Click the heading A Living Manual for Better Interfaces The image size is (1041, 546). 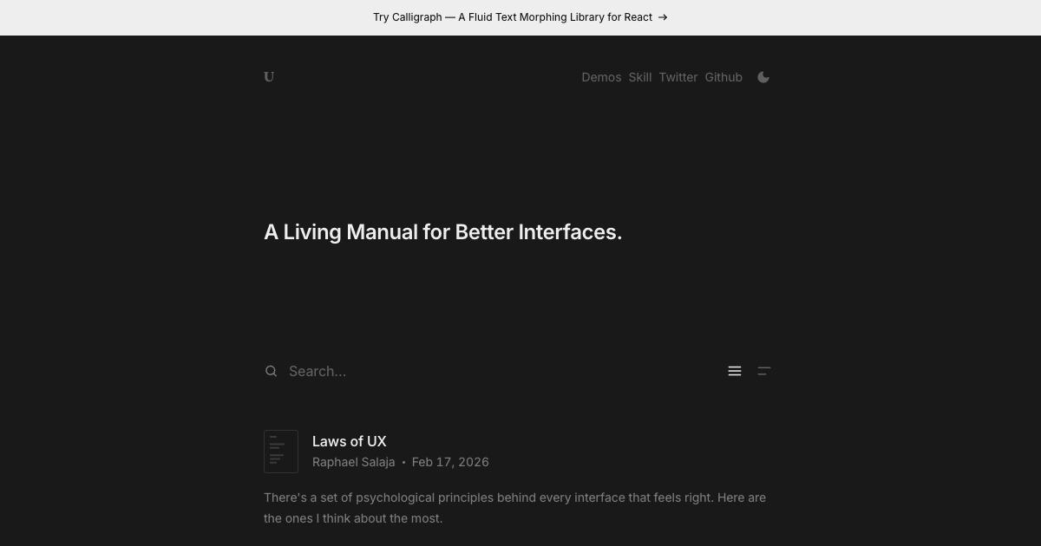click(443, 232)
